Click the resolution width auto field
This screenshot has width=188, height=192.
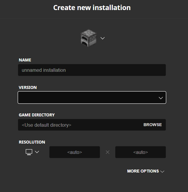coord(74,152)
